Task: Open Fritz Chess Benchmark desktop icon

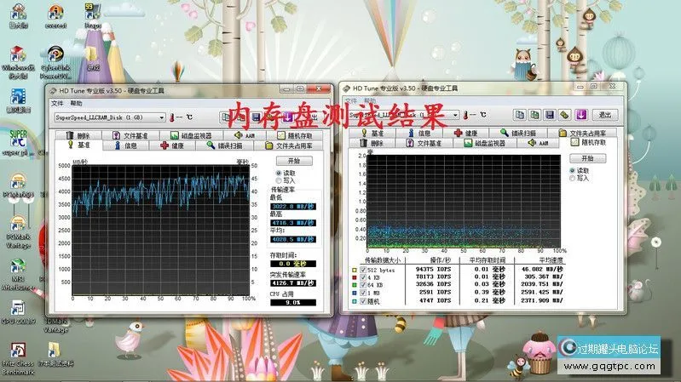Action: (x=18, y=358)
